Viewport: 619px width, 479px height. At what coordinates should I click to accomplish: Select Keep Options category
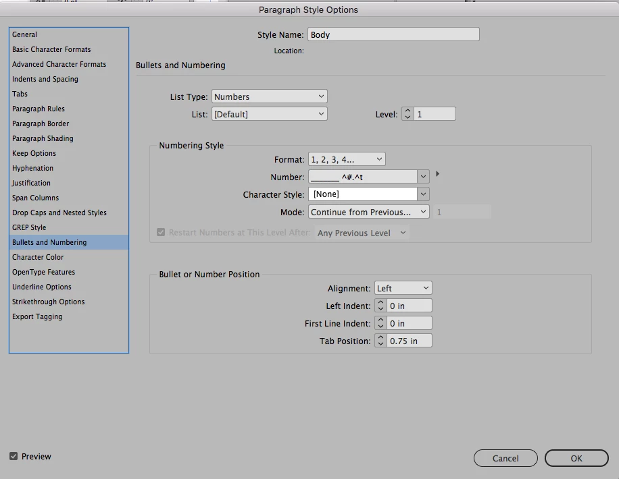point(69,153)
